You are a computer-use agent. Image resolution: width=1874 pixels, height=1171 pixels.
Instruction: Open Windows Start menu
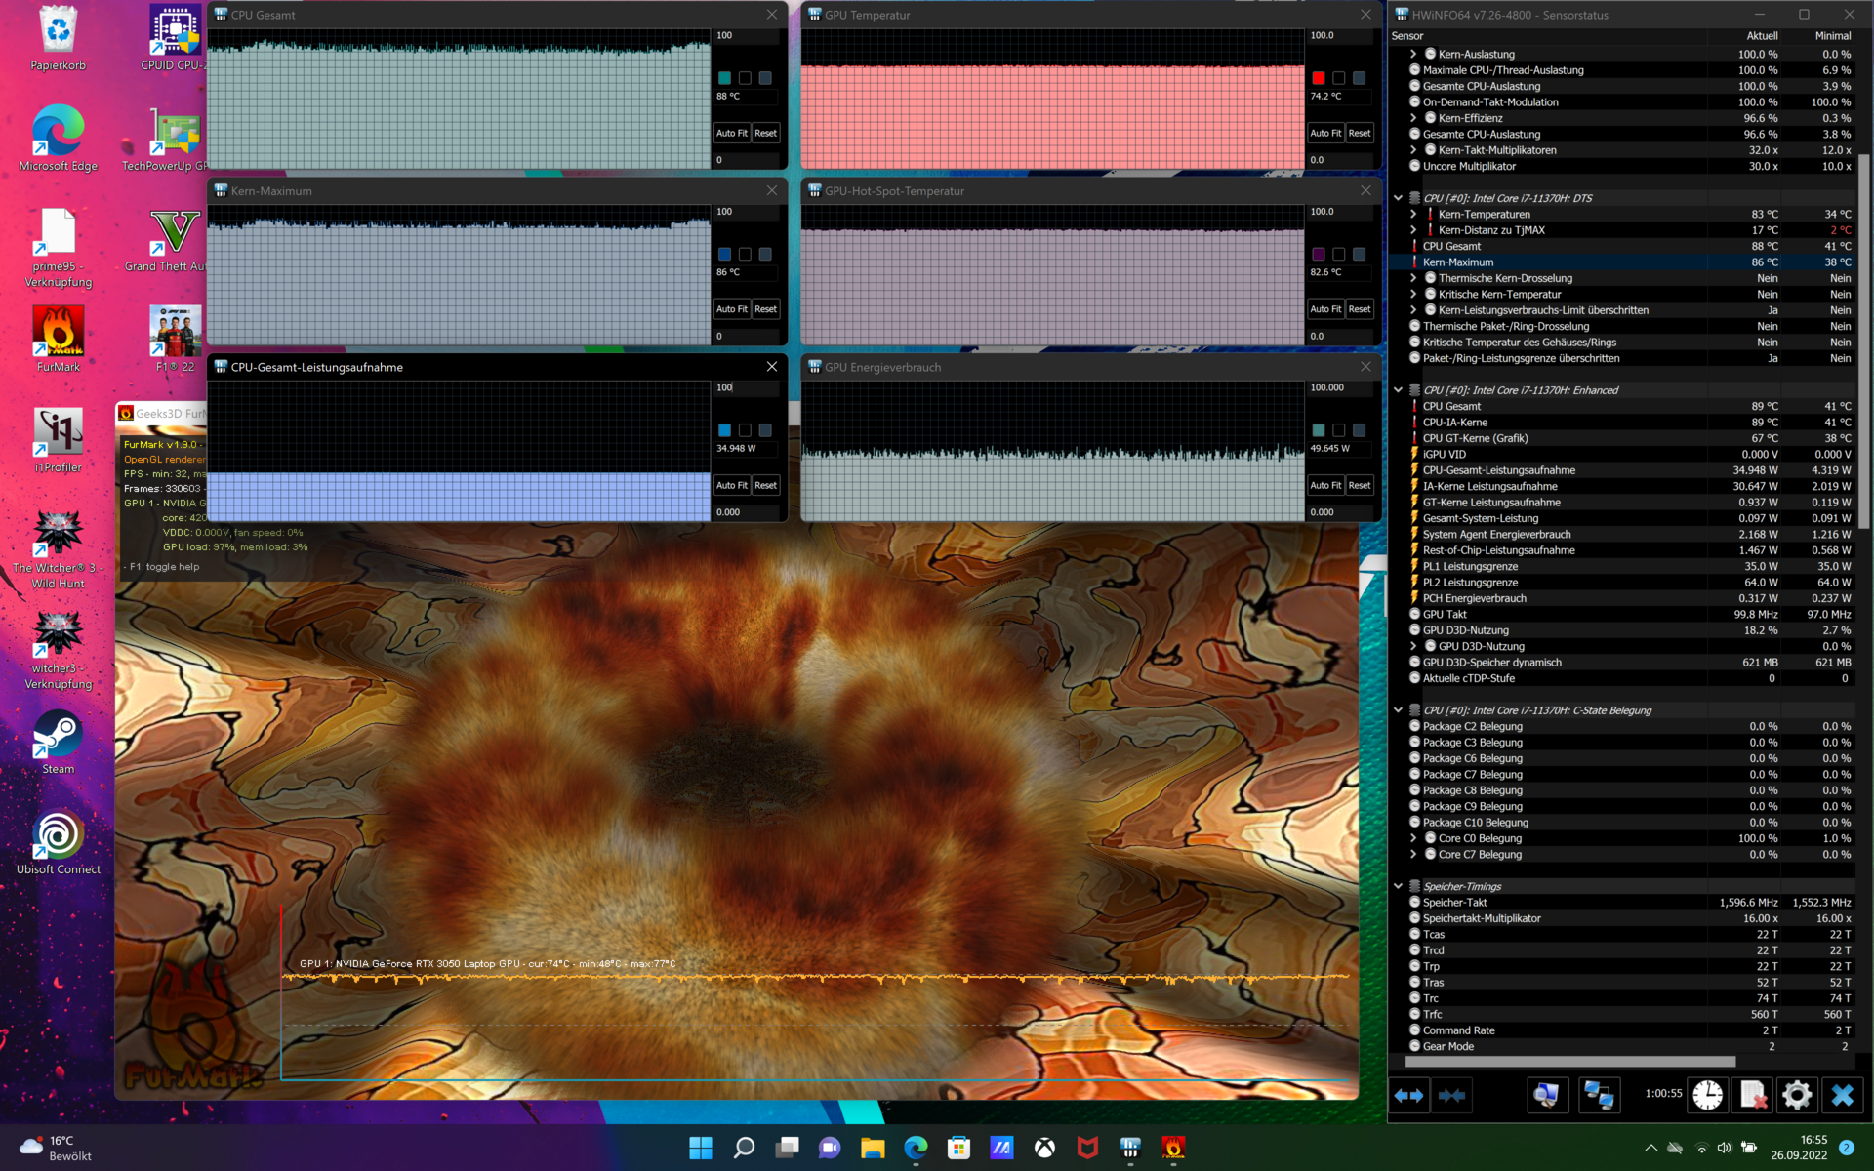[x=701, y=1148]
